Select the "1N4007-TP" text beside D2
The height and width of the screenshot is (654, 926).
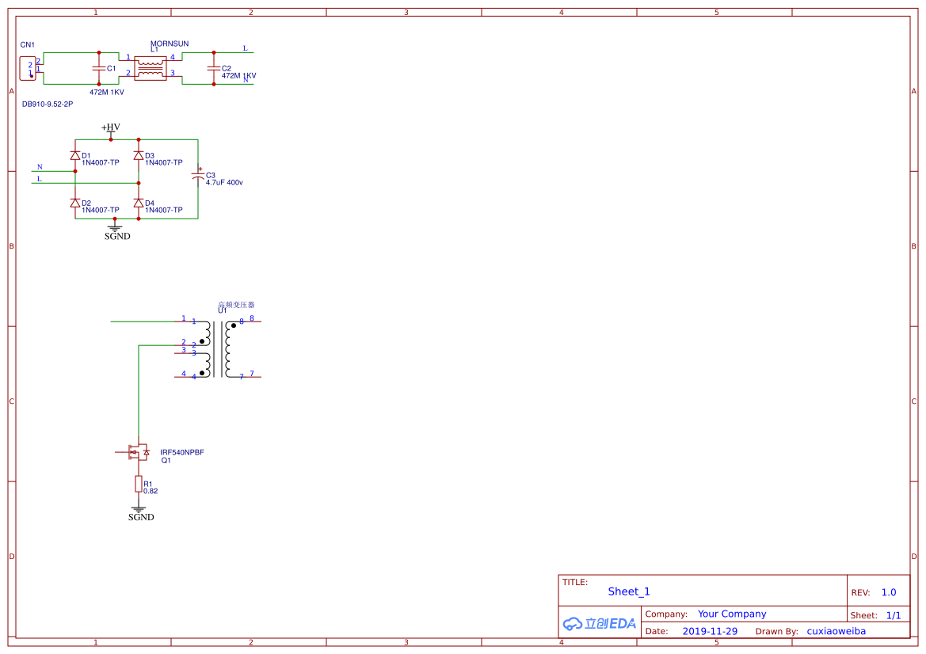pyautogui.click(x=101, y=210)
